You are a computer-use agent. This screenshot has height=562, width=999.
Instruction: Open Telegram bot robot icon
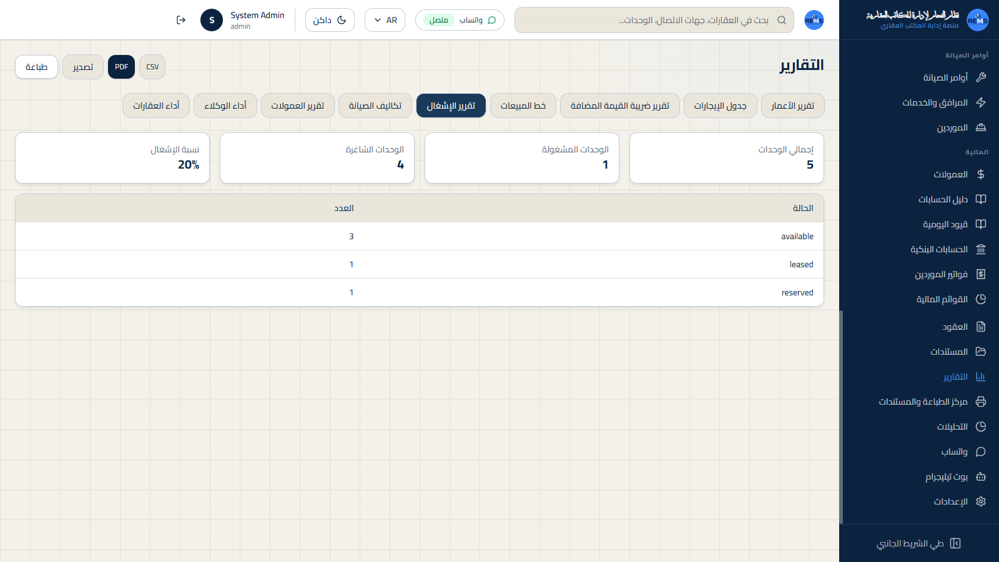(x=981, y=476)
